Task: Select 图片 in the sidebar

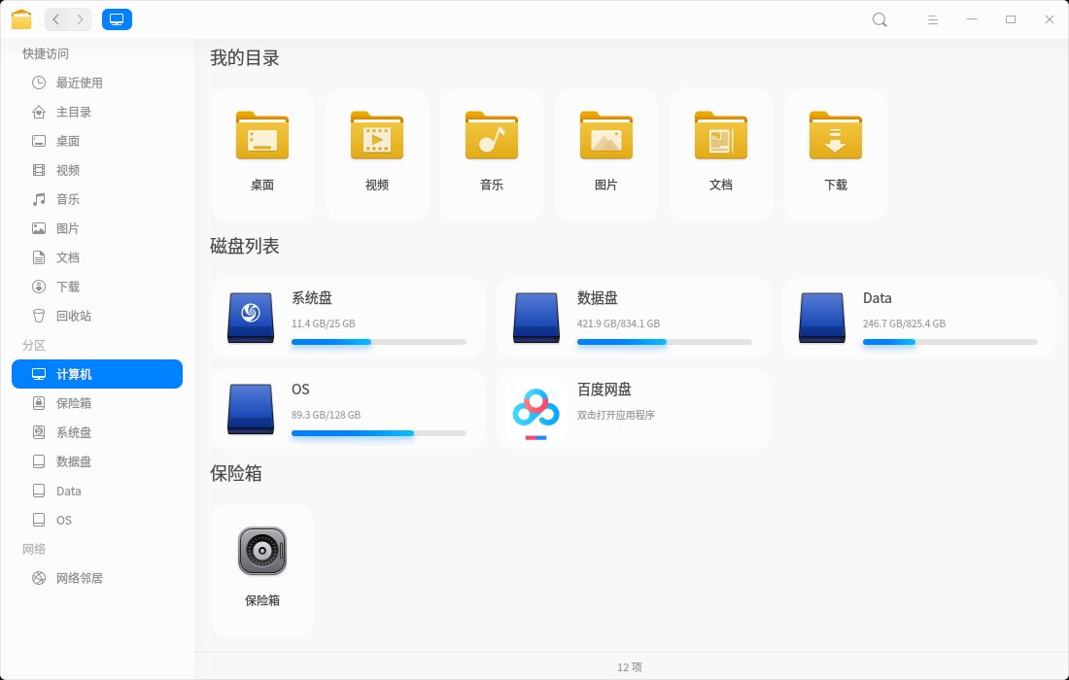Action: pos(97,228)
